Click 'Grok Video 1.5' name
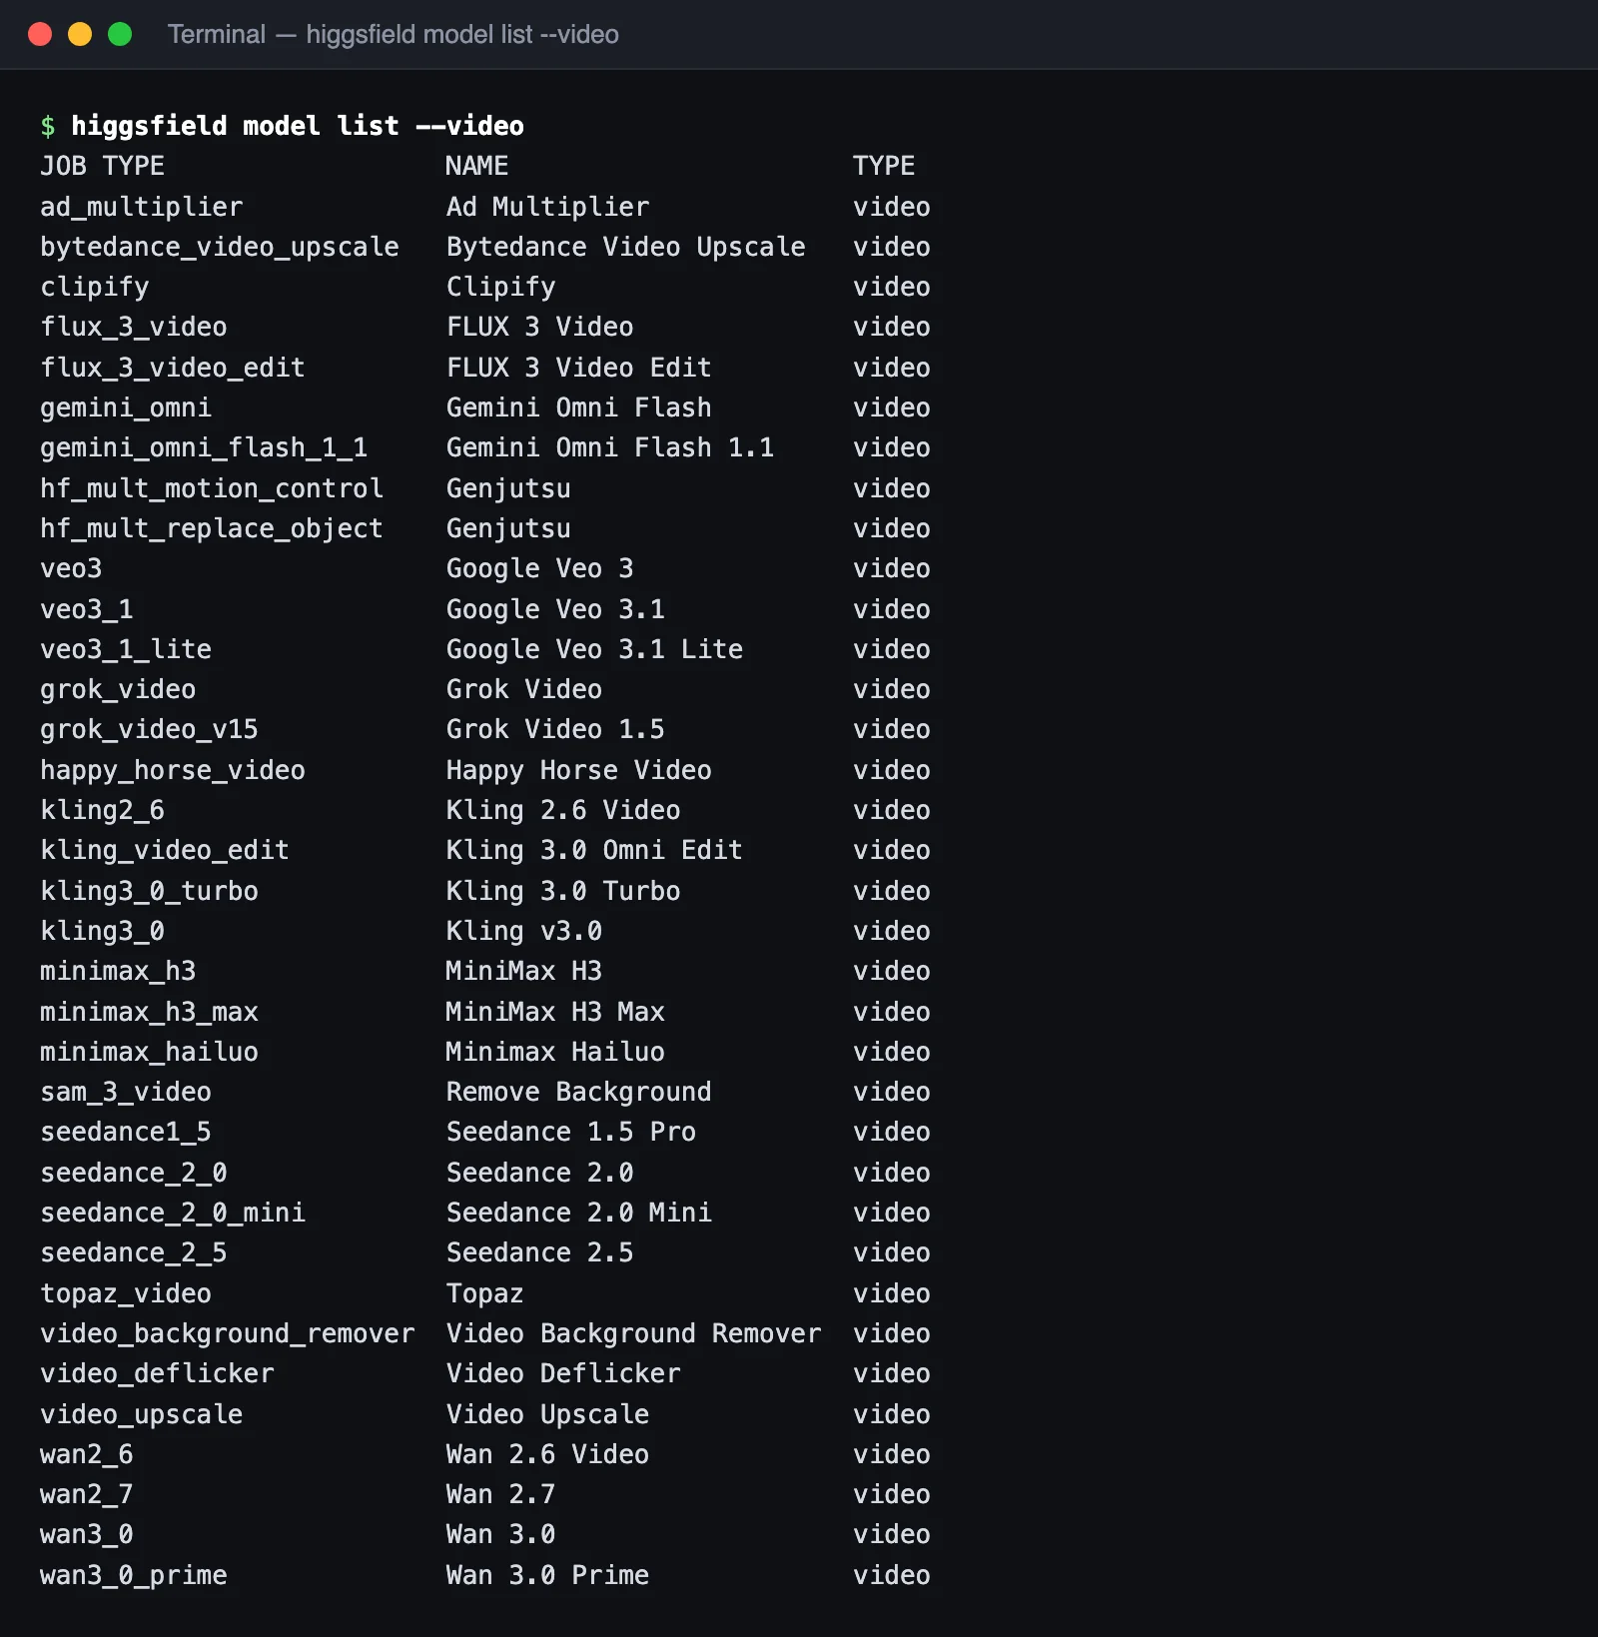1598x1637 pixels. tap(555, 729)
